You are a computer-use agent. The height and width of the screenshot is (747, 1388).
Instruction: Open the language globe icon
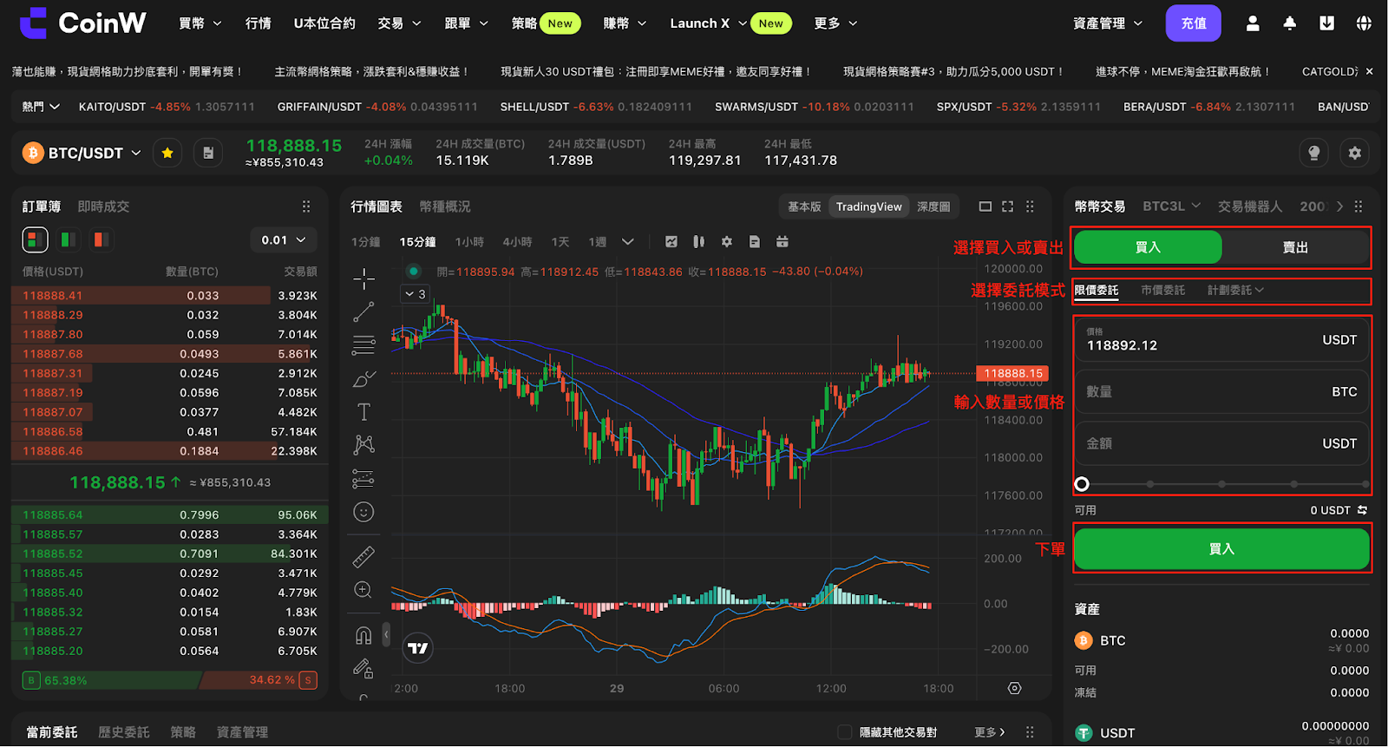coord(1365,23)
